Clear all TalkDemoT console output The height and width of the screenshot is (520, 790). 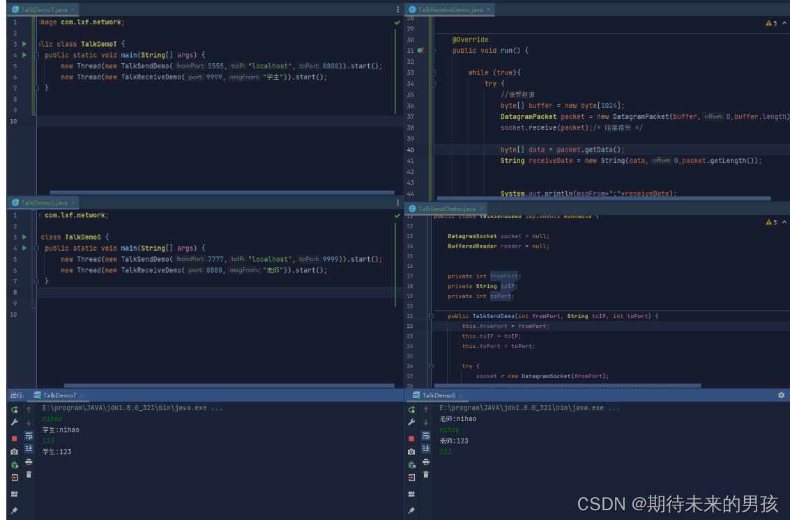click(29, 474)
